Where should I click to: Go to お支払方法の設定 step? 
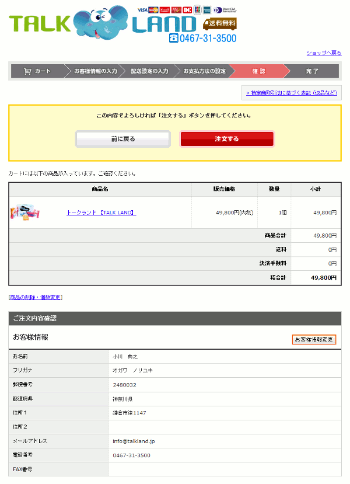coord(204,71)
